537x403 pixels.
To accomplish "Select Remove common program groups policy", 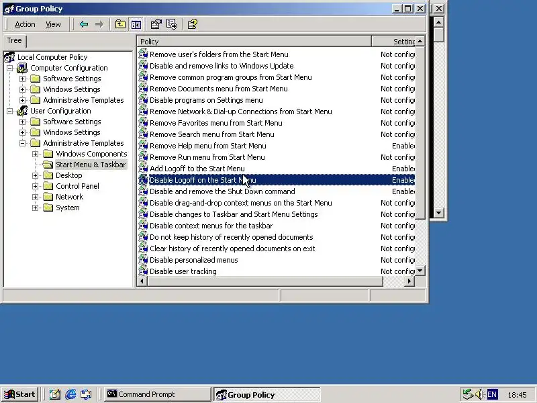I will click(x=230, y=77).
